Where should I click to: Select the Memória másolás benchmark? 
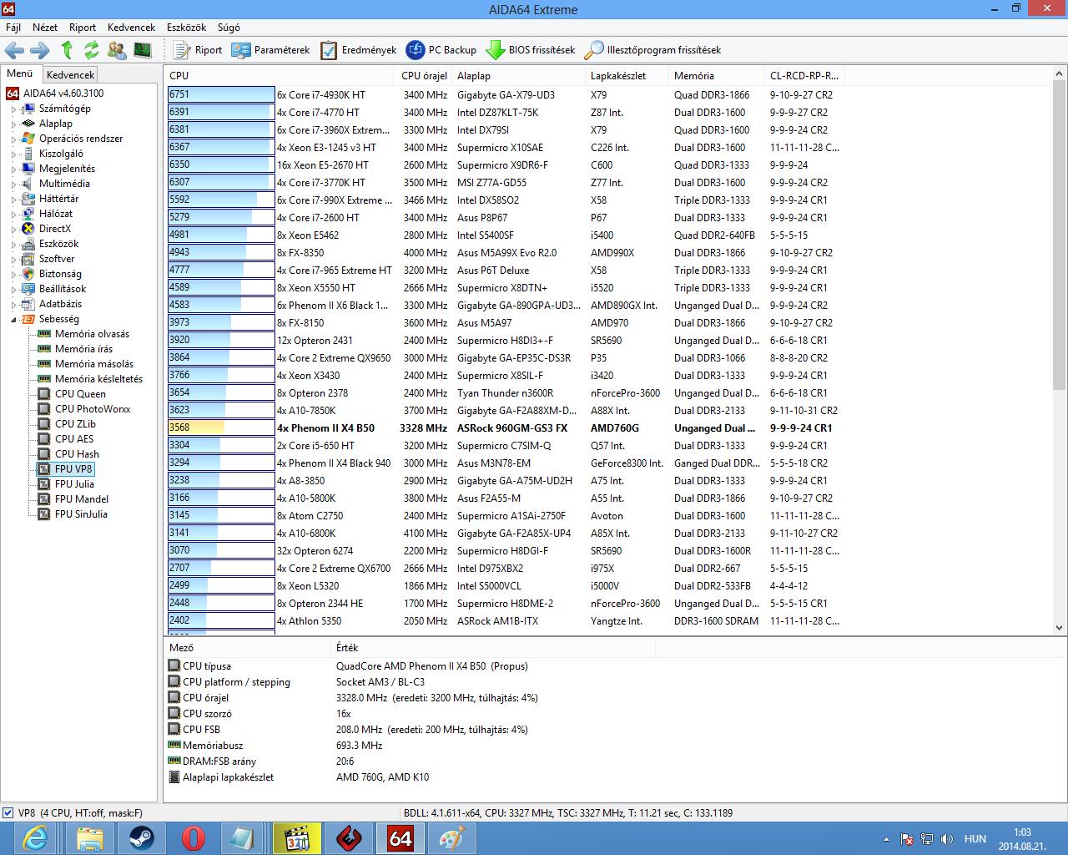coord(94,364)
